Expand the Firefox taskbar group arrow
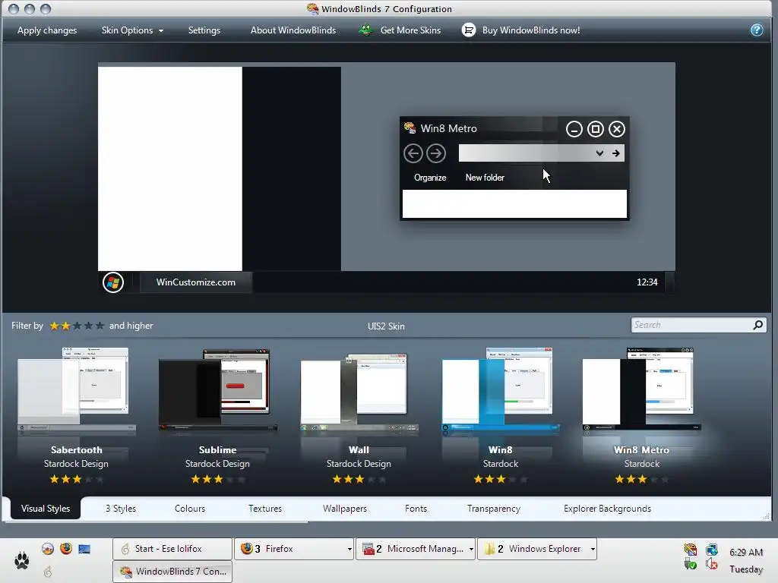Screen dimensions: 778x583 [349, 549]
